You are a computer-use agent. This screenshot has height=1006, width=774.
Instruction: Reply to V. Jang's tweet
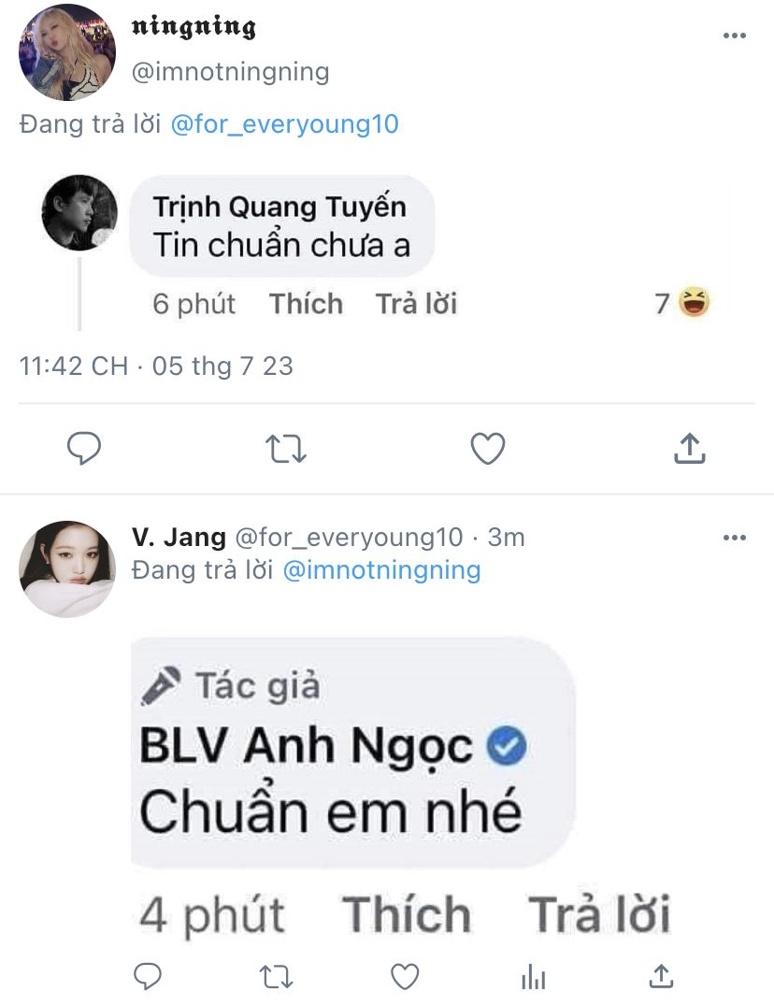[148, 976]
